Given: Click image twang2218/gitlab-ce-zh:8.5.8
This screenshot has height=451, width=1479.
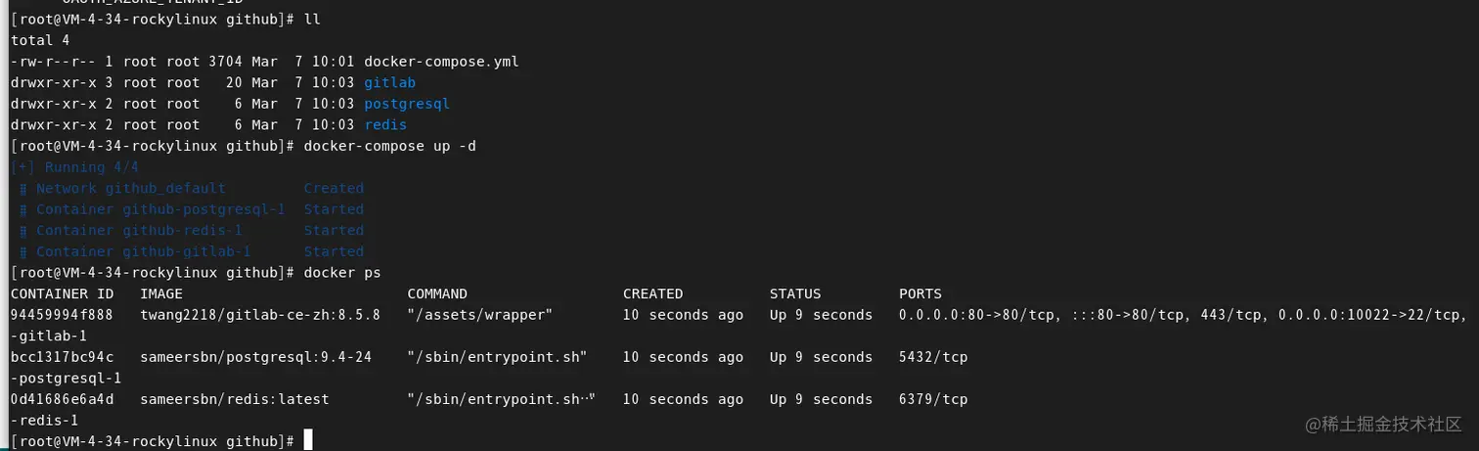Looking at the screenshot, I should (x=260, y=315).
